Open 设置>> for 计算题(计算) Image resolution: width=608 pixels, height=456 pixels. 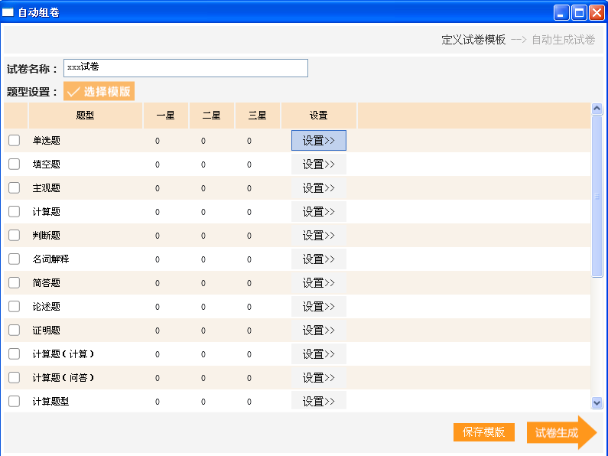click(319, 353)
